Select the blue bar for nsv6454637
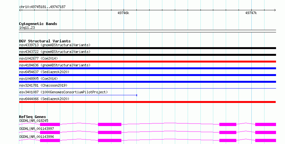The height and width of the screenshot is (144, 285). coord(147,75)
